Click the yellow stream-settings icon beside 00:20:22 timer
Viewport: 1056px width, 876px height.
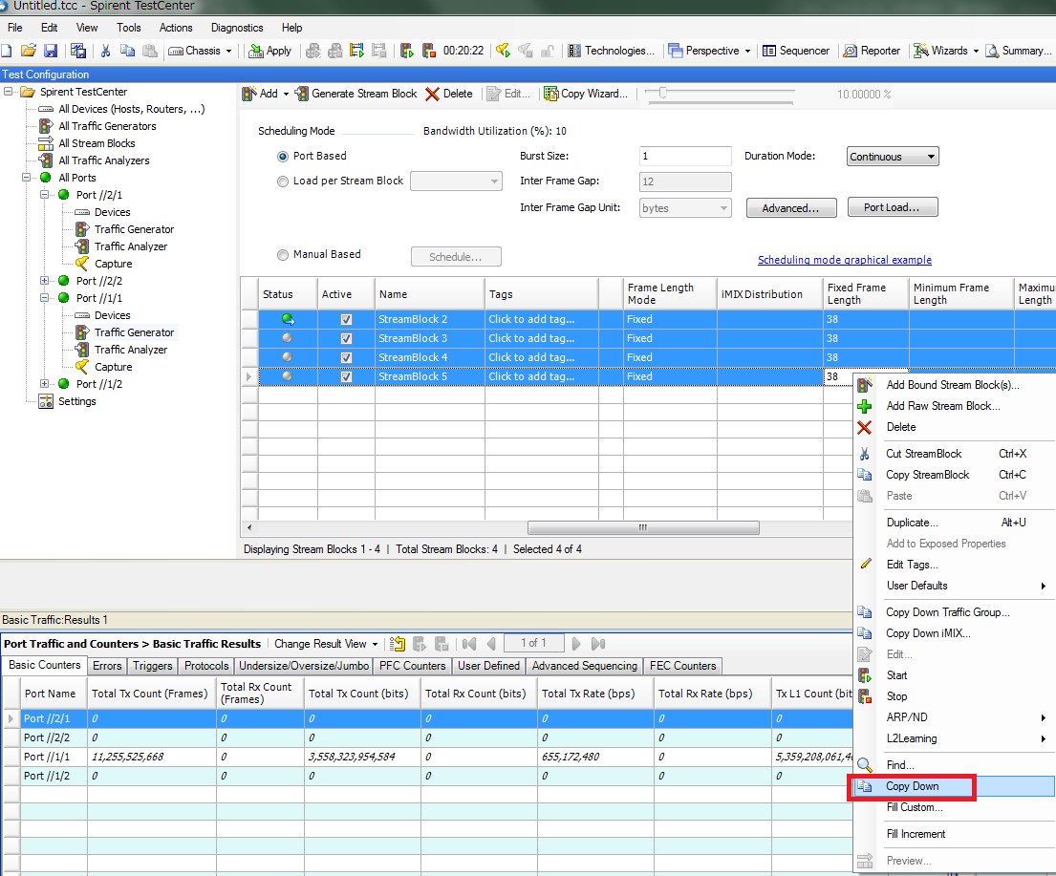click(x=357, y=51)
